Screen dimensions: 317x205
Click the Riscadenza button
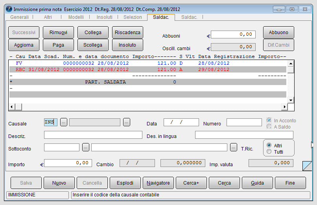tap(127, 32)
